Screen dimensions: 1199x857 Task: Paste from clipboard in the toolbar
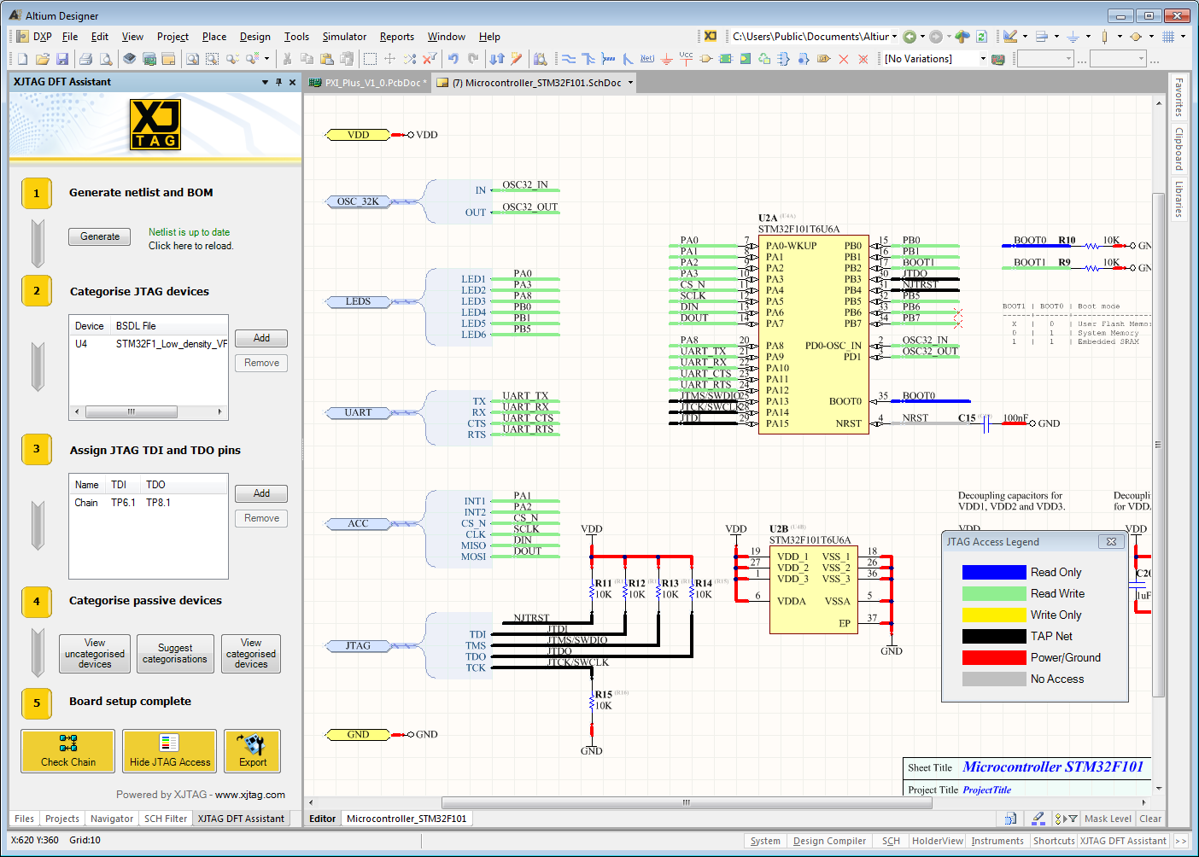coord(326,59)
